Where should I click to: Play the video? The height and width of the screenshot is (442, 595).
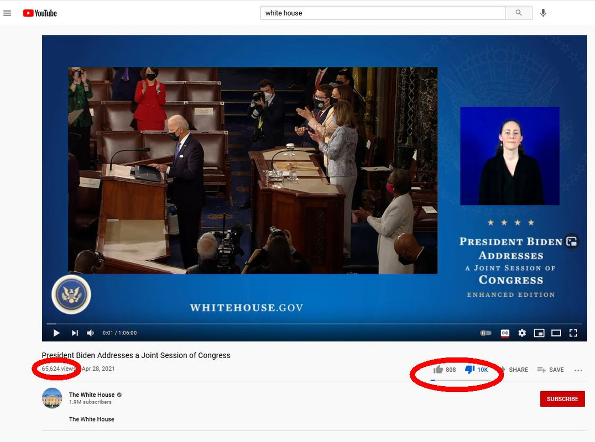point(56,333)
